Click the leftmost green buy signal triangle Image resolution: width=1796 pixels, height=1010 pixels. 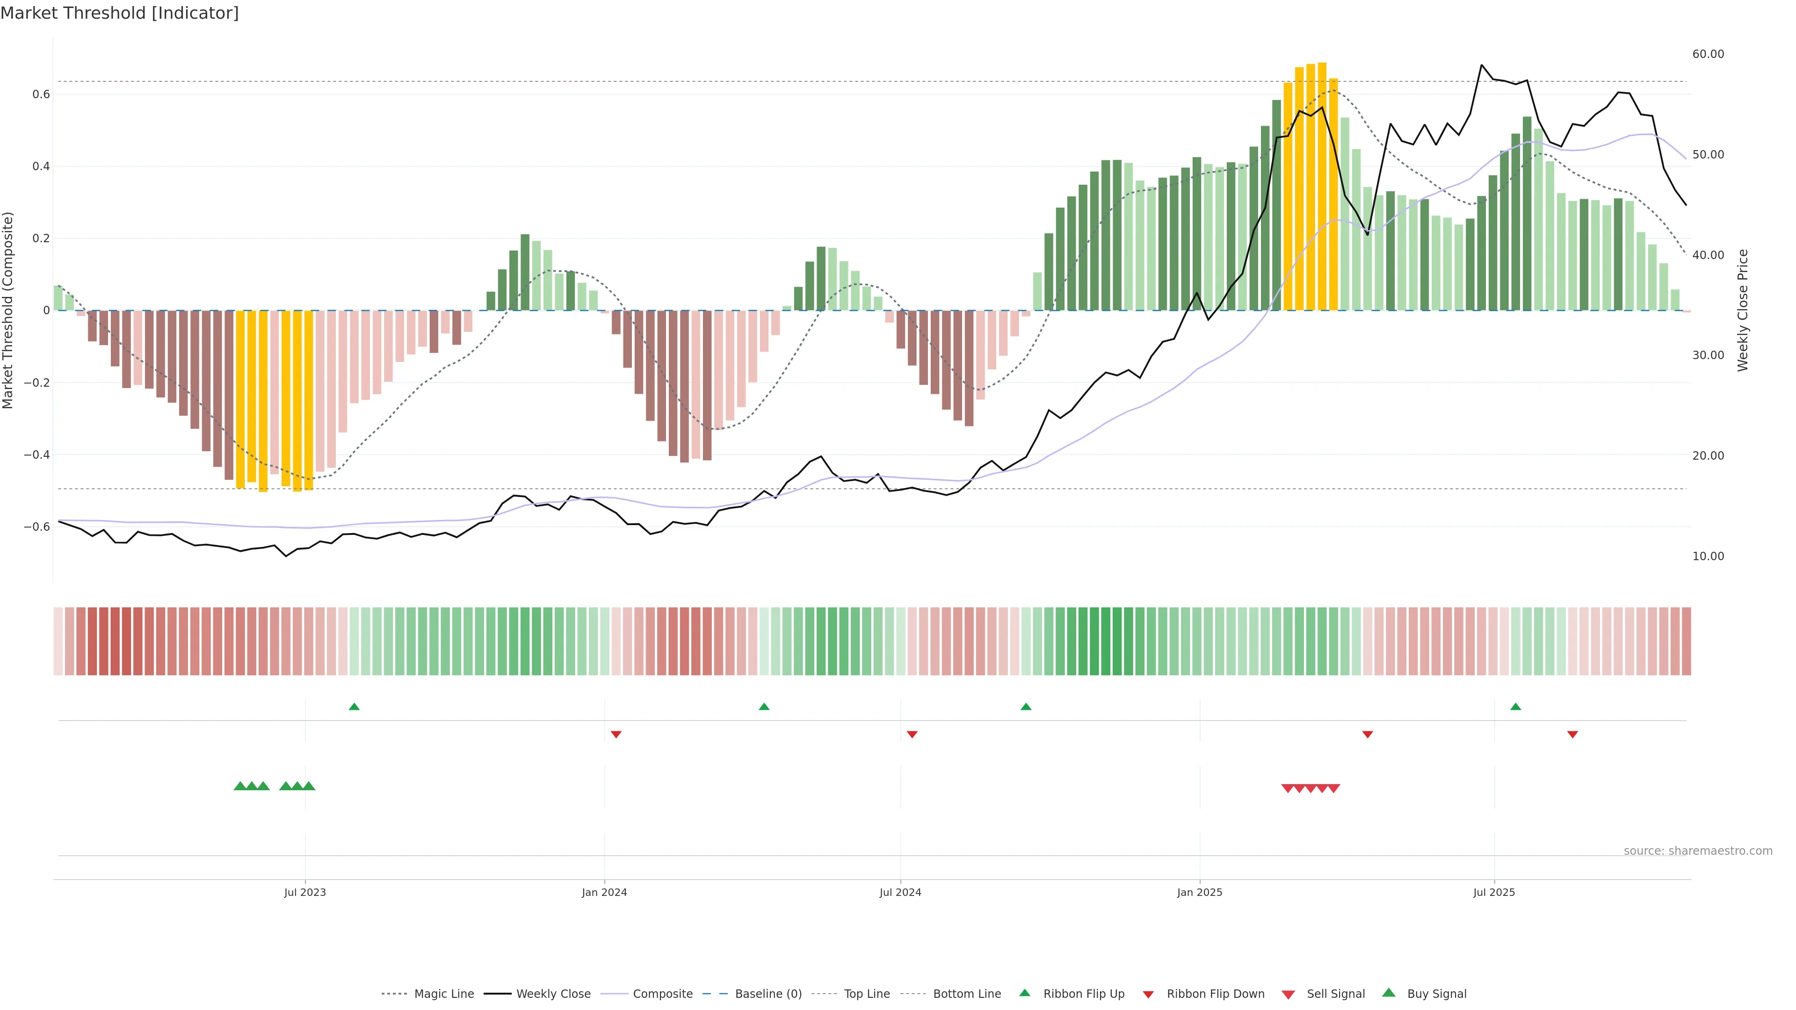tap(240, 786)
